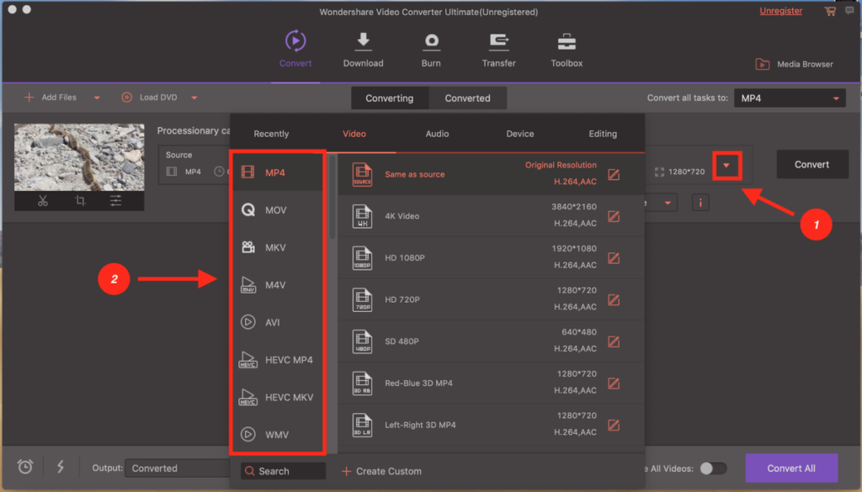Click the Unregister link

coord(780,11)
